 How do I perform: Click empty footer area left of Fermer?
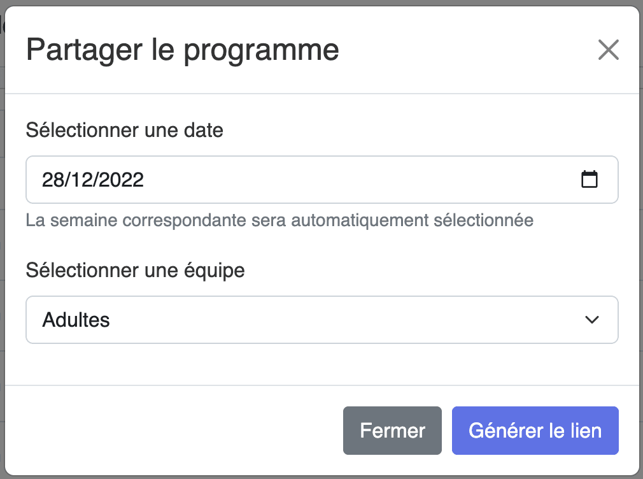coord(173,431)
